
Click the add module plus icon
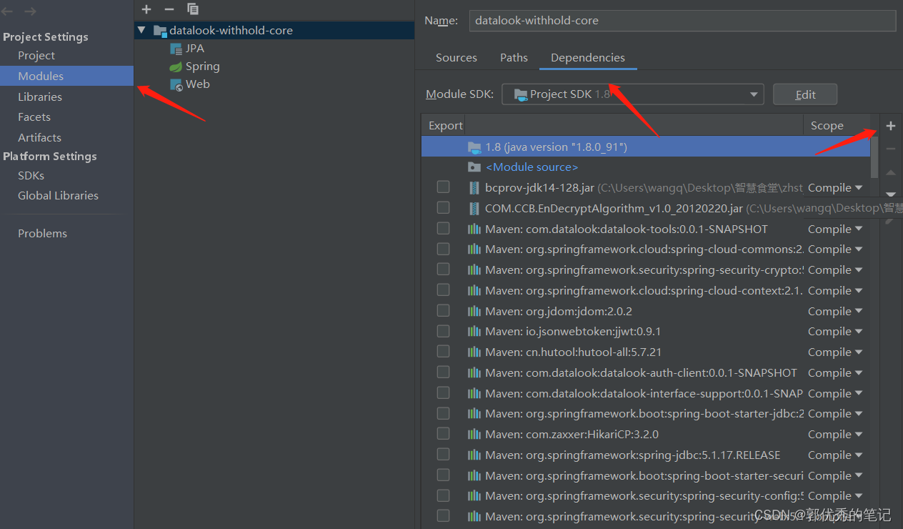click(146, 9)
